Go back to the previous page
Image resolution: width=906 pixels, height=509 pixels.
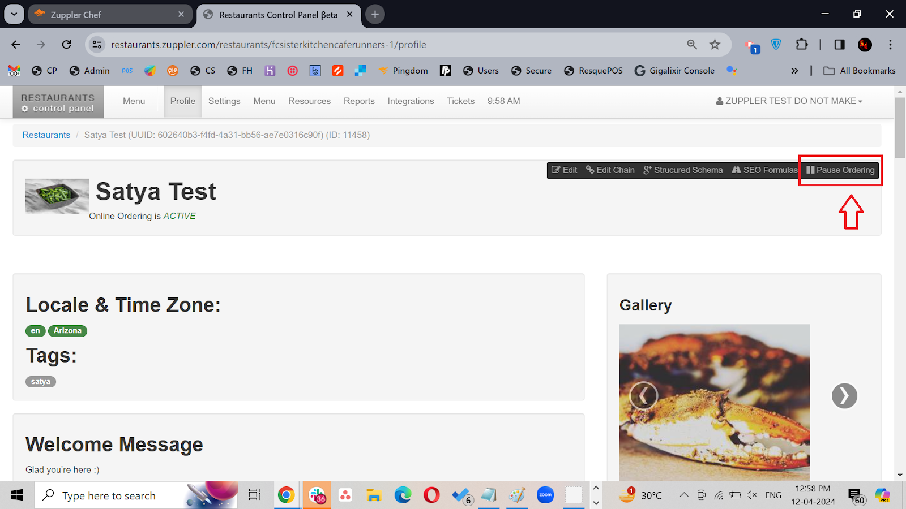16,45
